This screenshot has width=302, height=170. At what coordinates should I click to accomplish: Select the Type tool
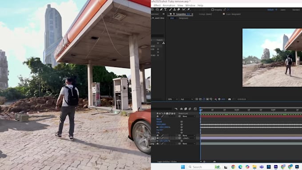tap(165, 9)
